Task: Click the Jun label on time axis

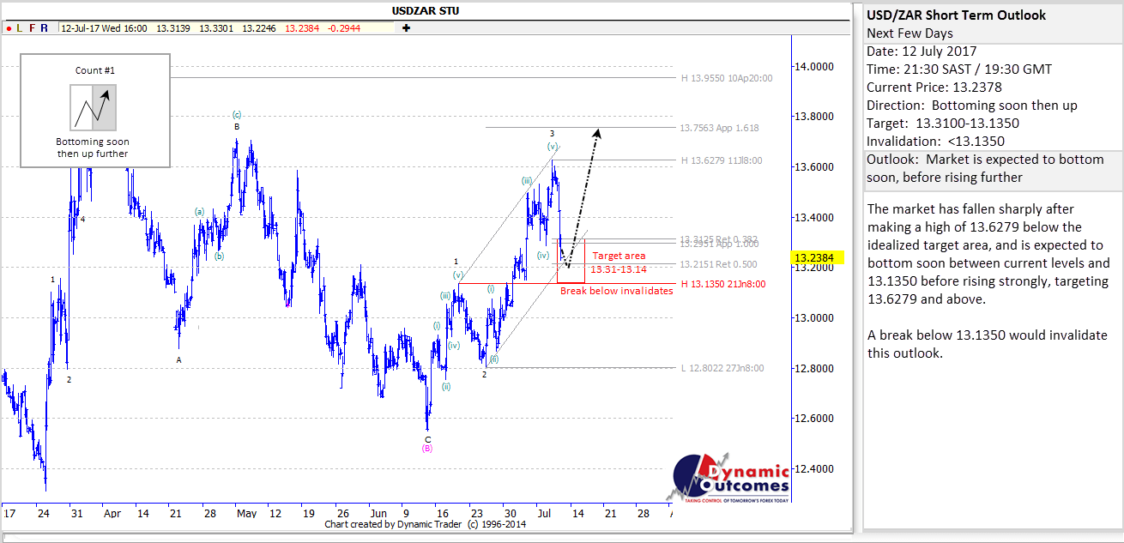Action: (379, 514)
